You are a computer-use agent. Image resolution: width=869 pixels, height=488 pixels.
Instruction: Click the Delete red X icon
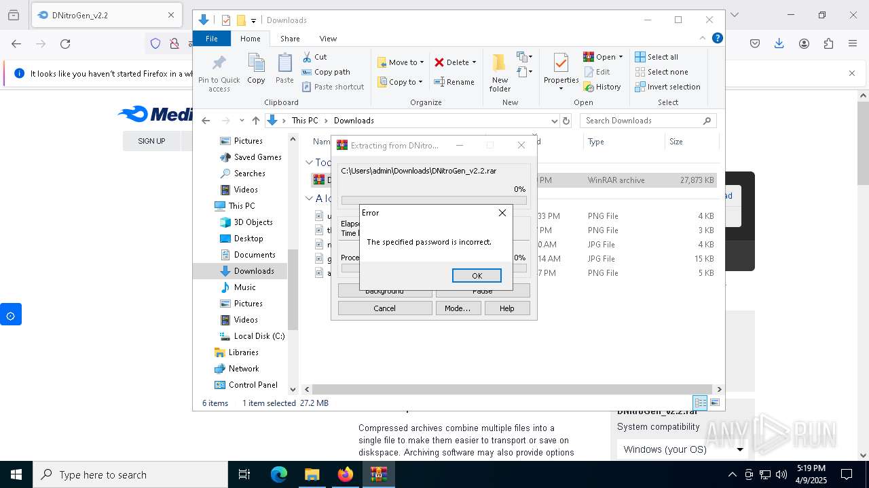(439, 62)
